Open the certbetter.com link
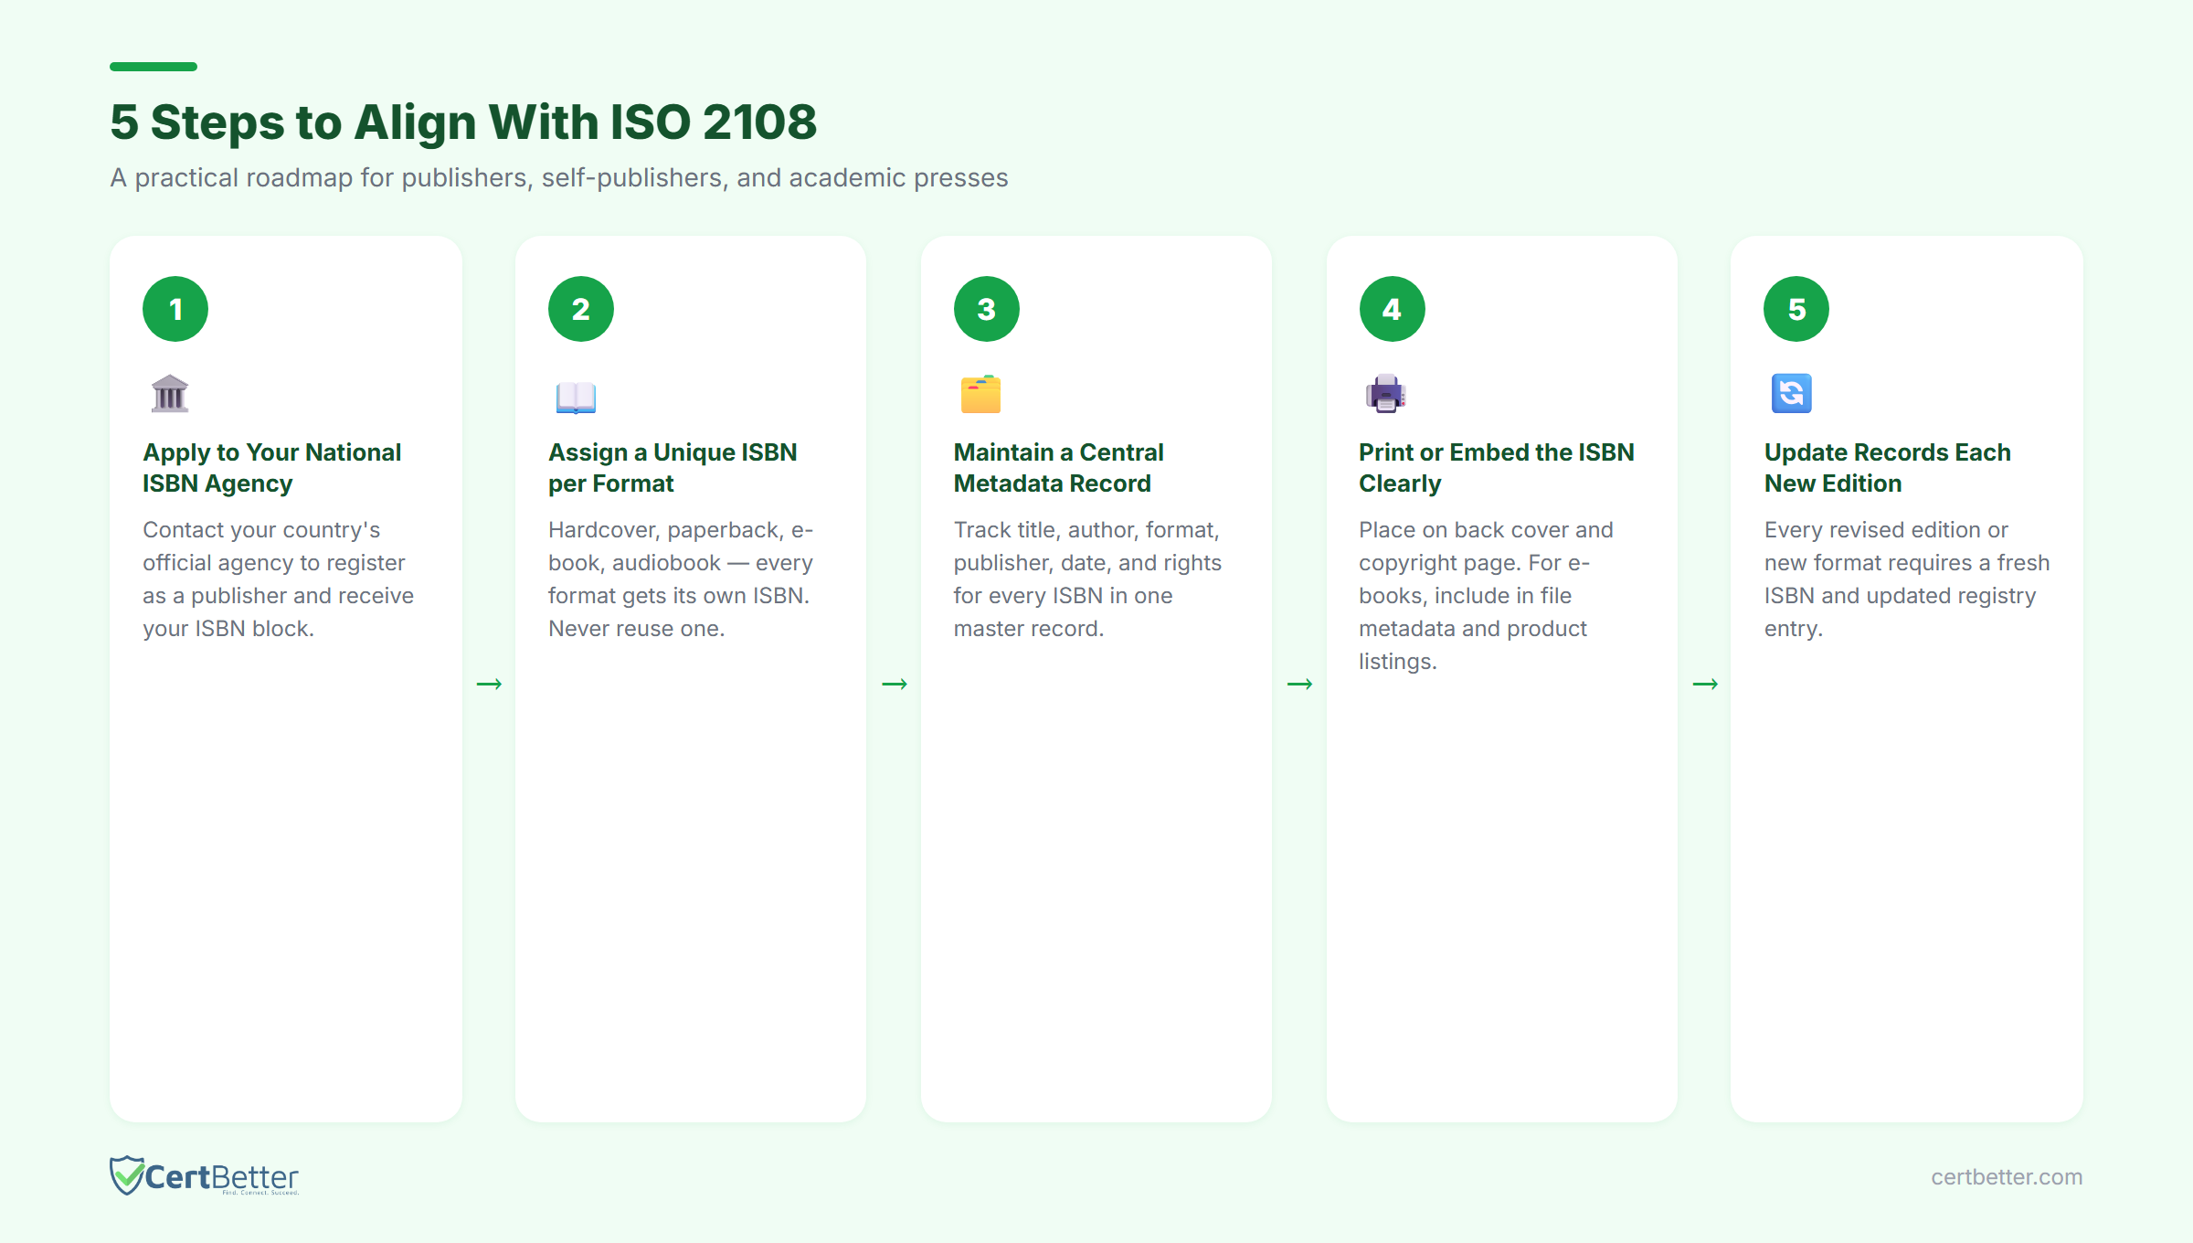The image size is (2193, 1243). tap(2007, 1177)
